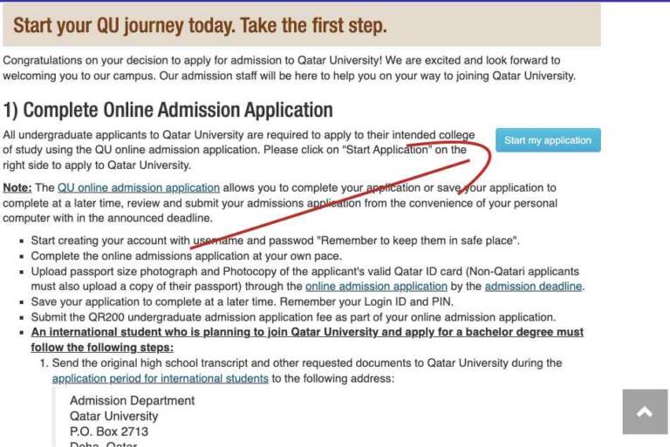This screenshot has height=447, width=670.
Task: Click the Congratulations introductory paragraph
Action: [x=290, y=68]
